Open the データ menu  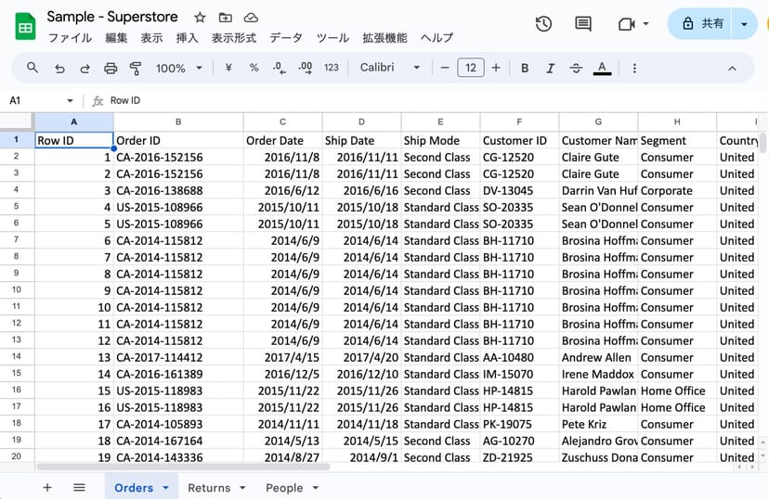286,38
